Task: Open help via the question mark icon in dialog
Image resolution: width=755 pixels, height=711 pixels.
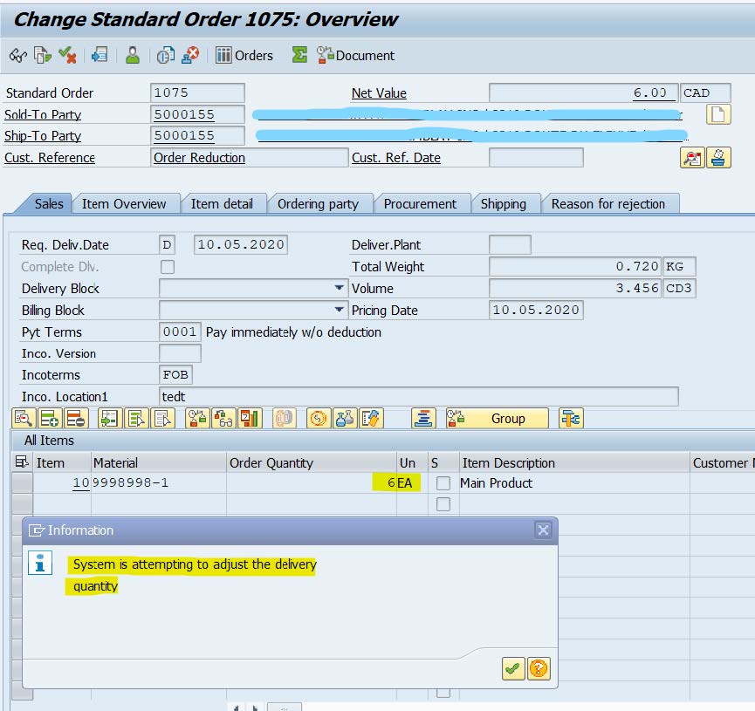Action: click(x=539, y=669)
